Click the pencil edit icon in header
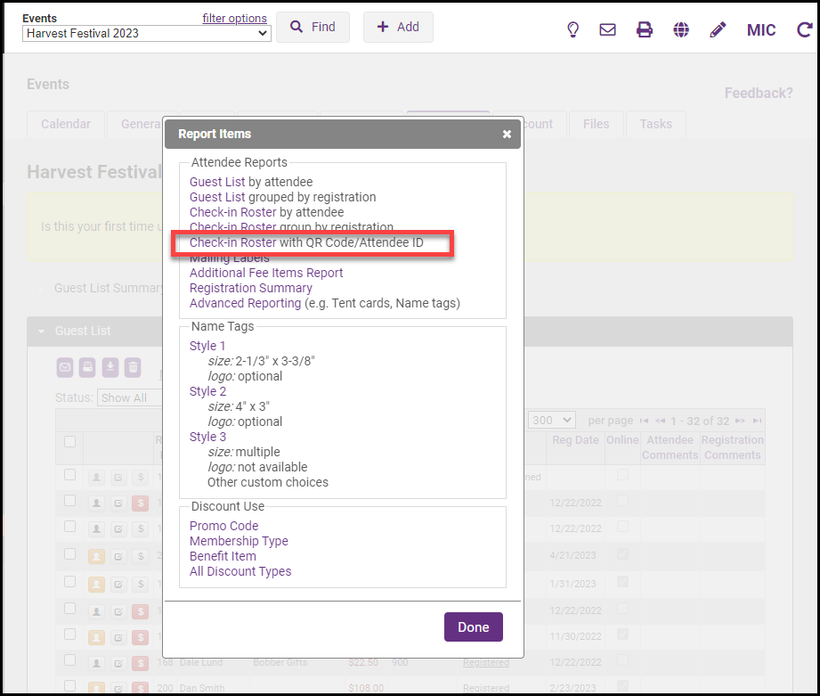The width and height of the screenshot is (820, 696). (x=718, y=29)
